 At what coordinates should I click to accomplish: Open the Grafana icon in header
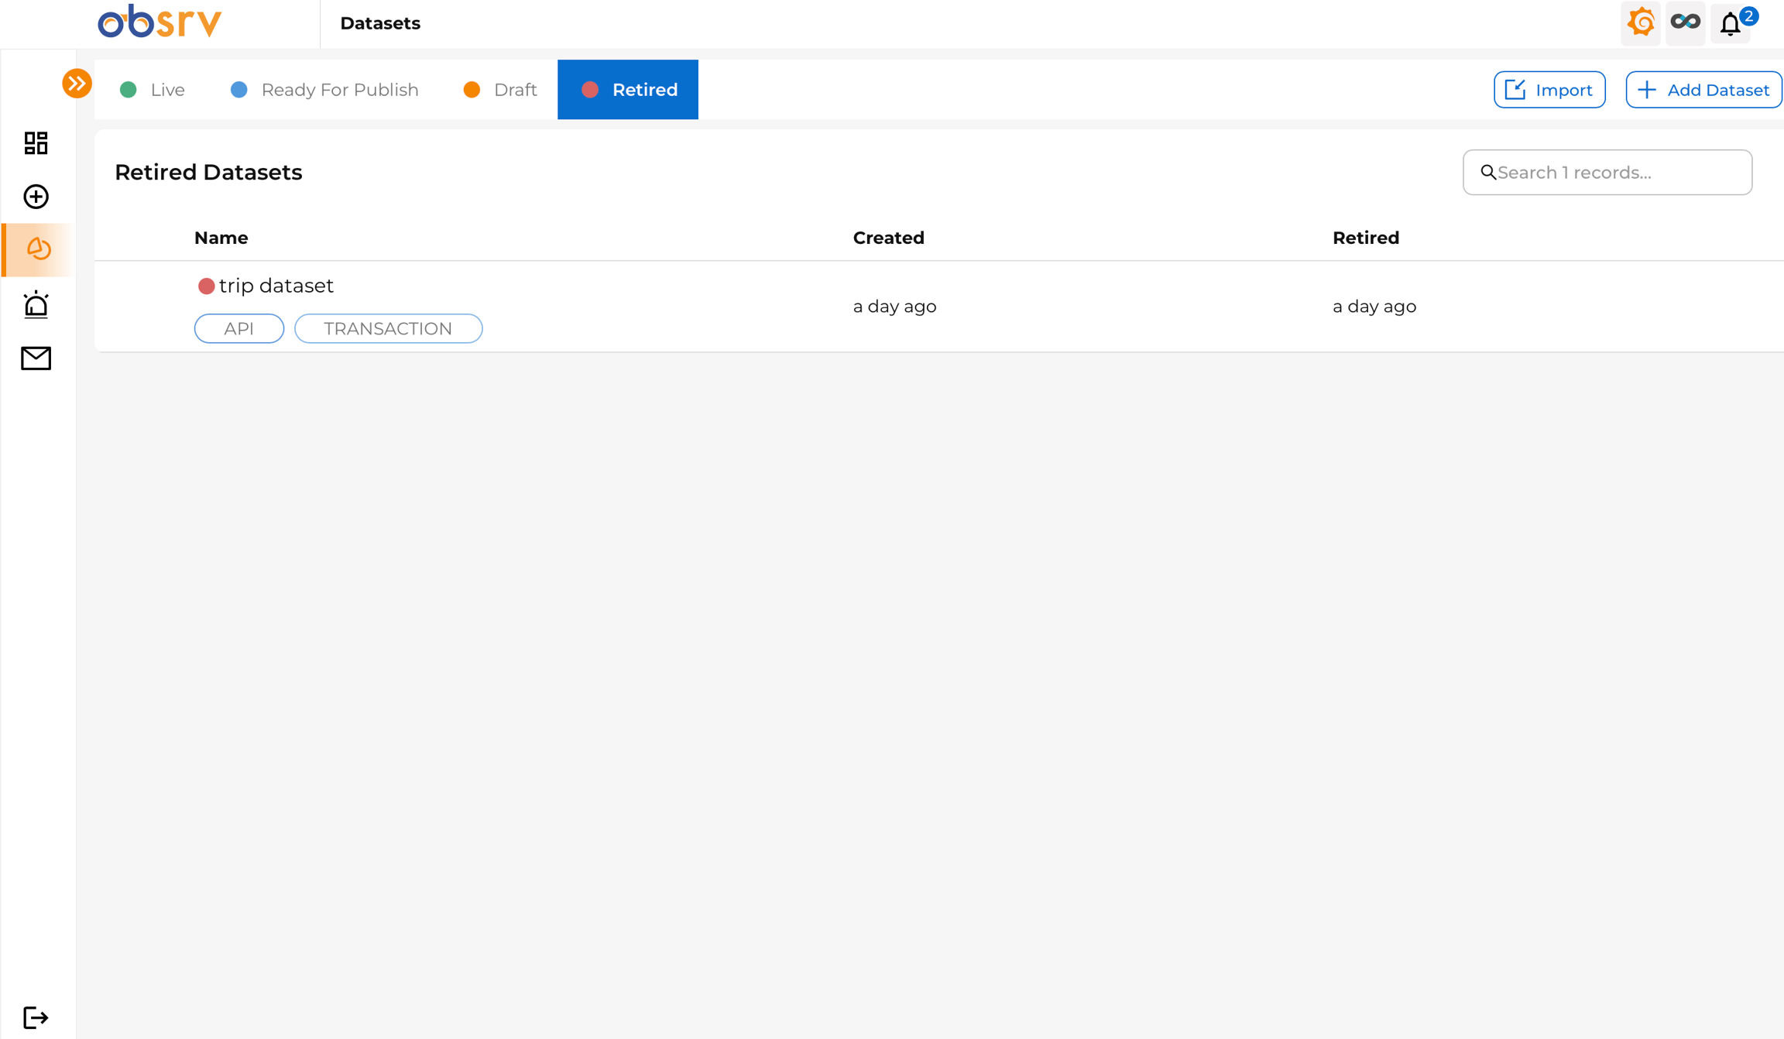tap(1640, 23)
